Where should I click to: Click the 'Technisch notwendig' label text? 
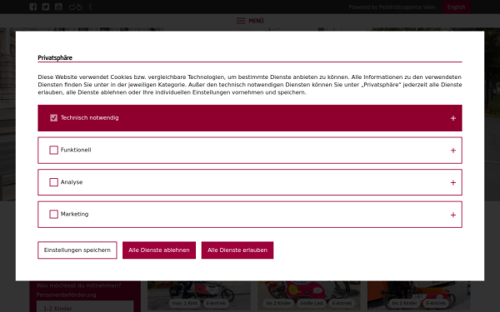tap(90, 118)
